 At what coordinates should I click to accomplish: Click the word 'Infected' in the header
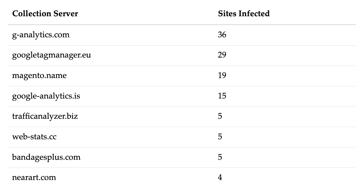[254, 14]
